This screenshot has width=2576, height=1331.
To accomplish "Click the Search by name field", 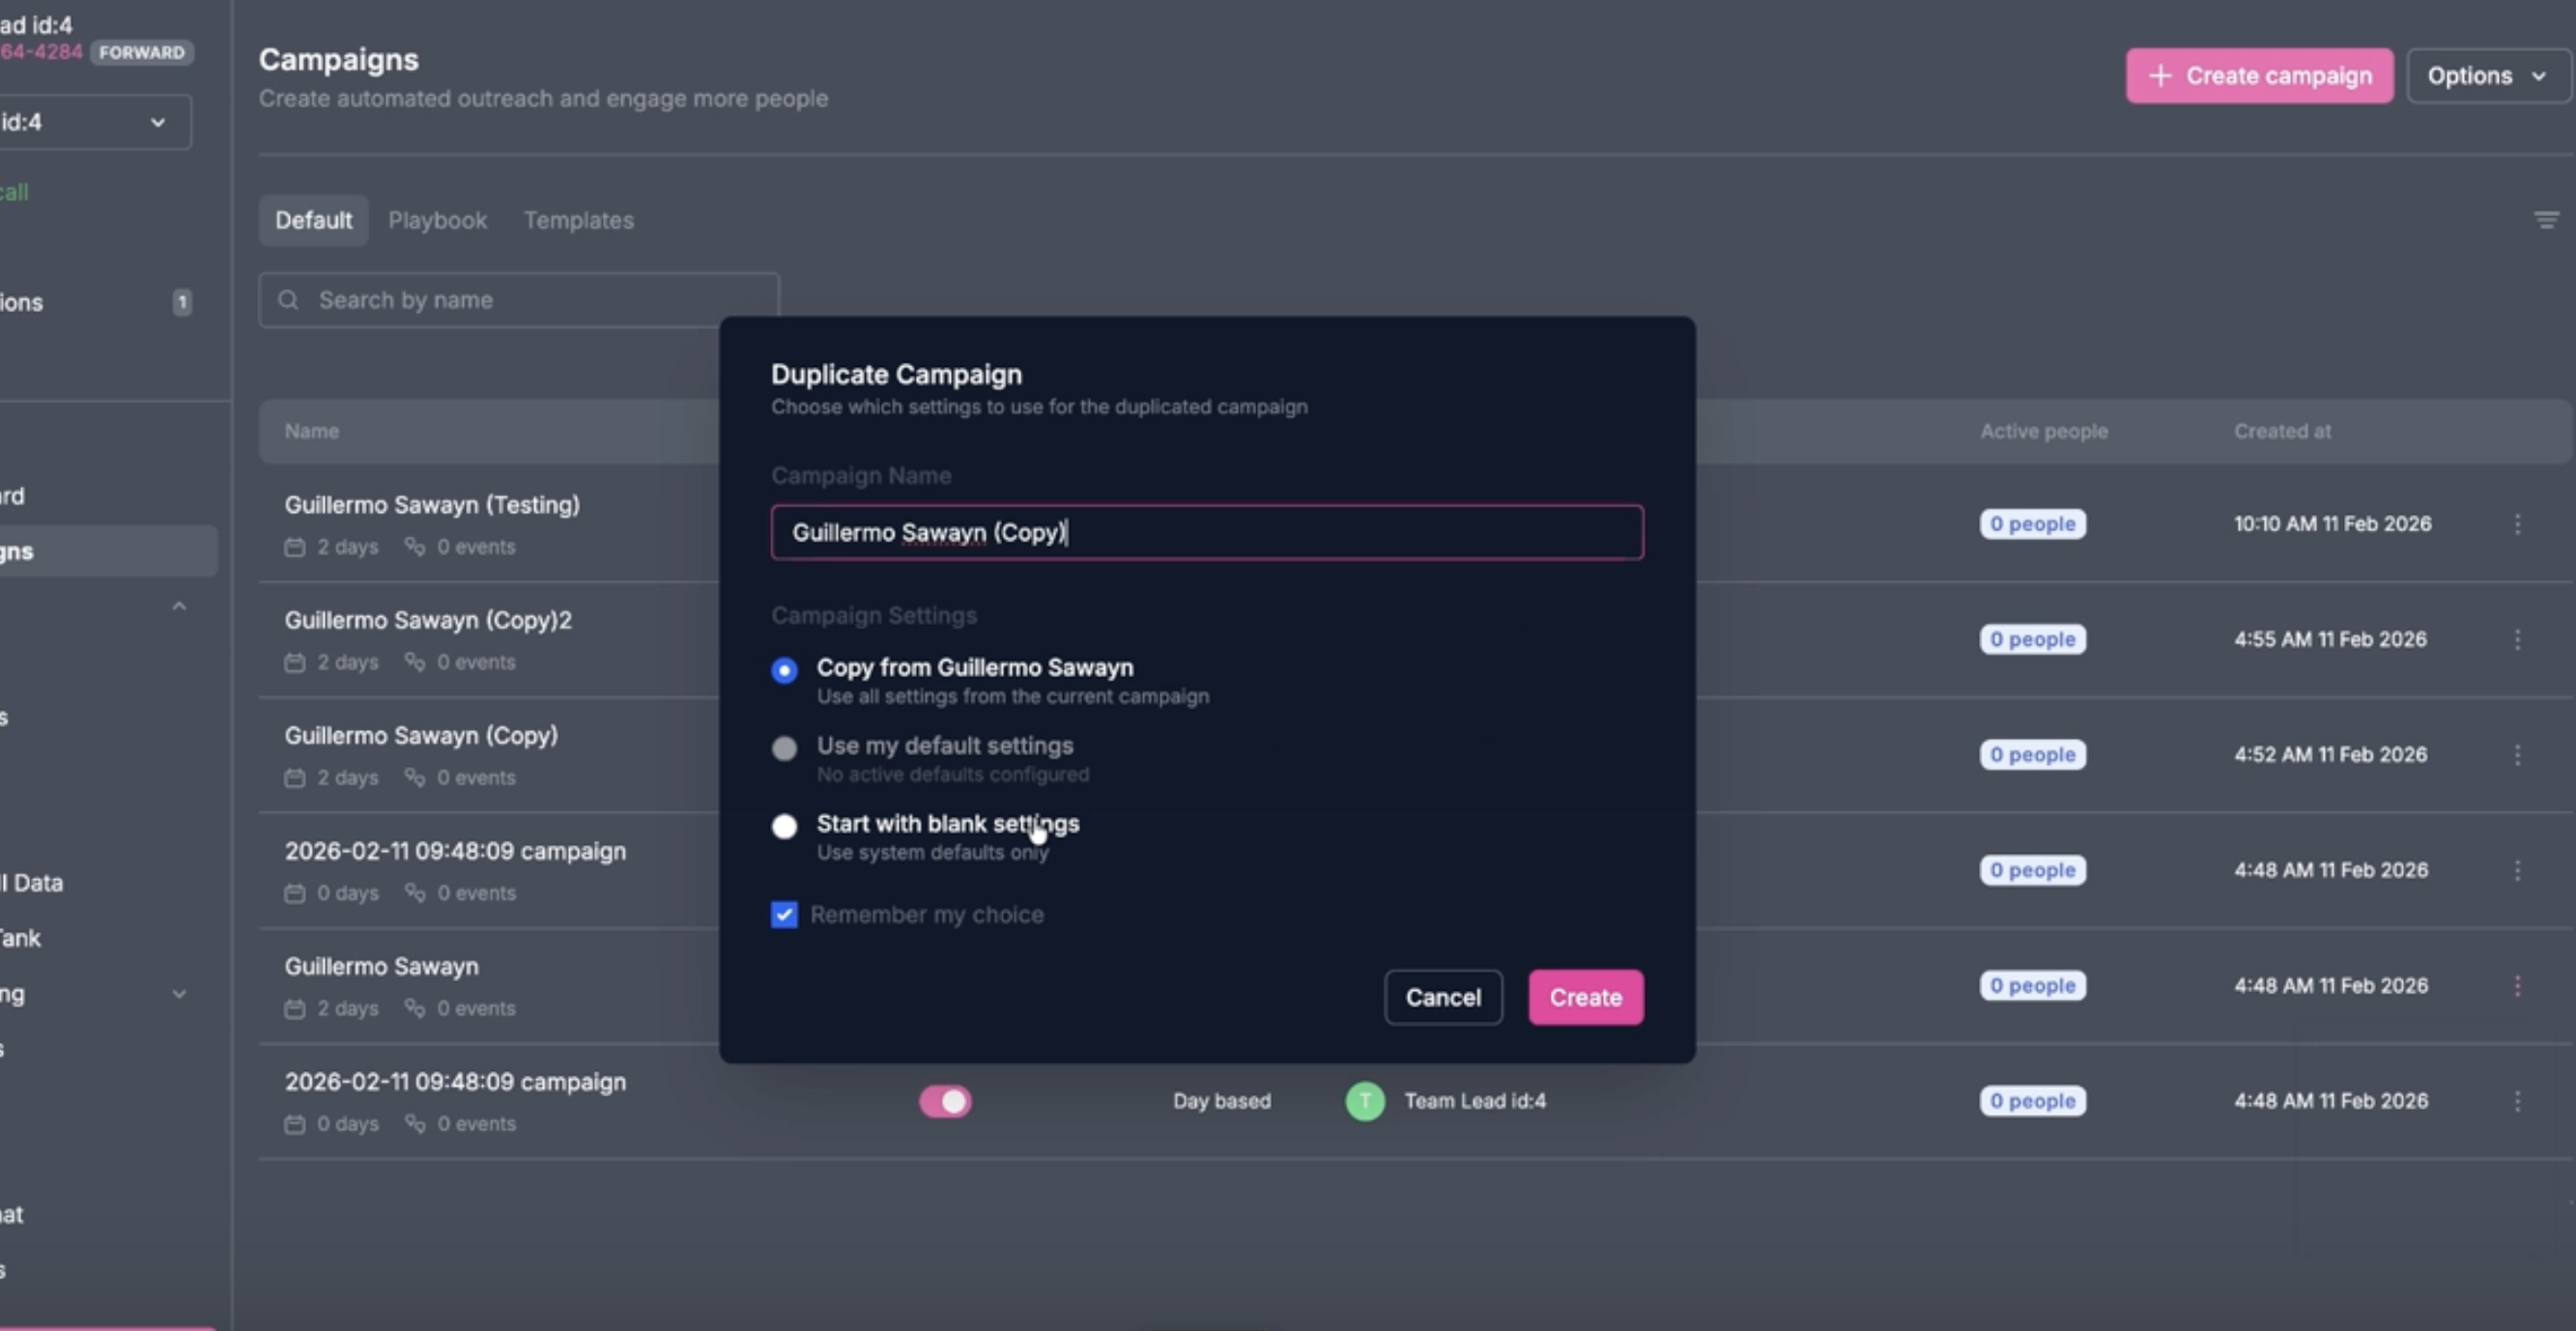I will pos(519,300).
